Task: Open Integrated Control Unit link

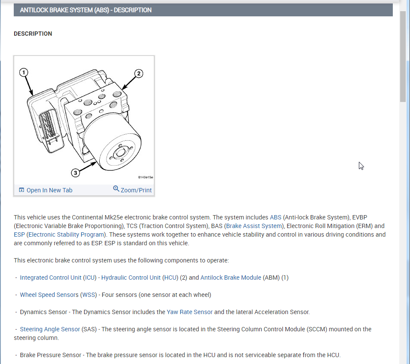Action: click(x=51, y=278)
